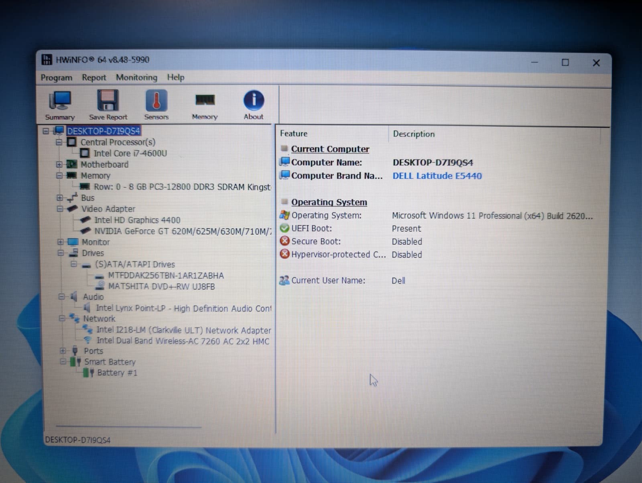642x483 pixels.
Task: Click the Operating System section heading
Action: (x=329, y=202)
